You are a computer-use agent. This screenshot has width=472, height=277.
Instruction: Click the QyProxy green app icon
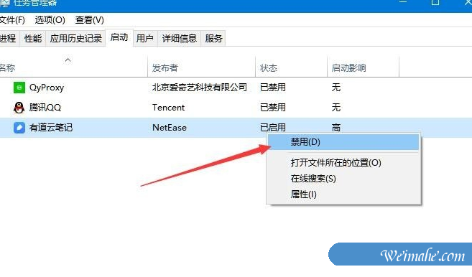pos(19,88)
